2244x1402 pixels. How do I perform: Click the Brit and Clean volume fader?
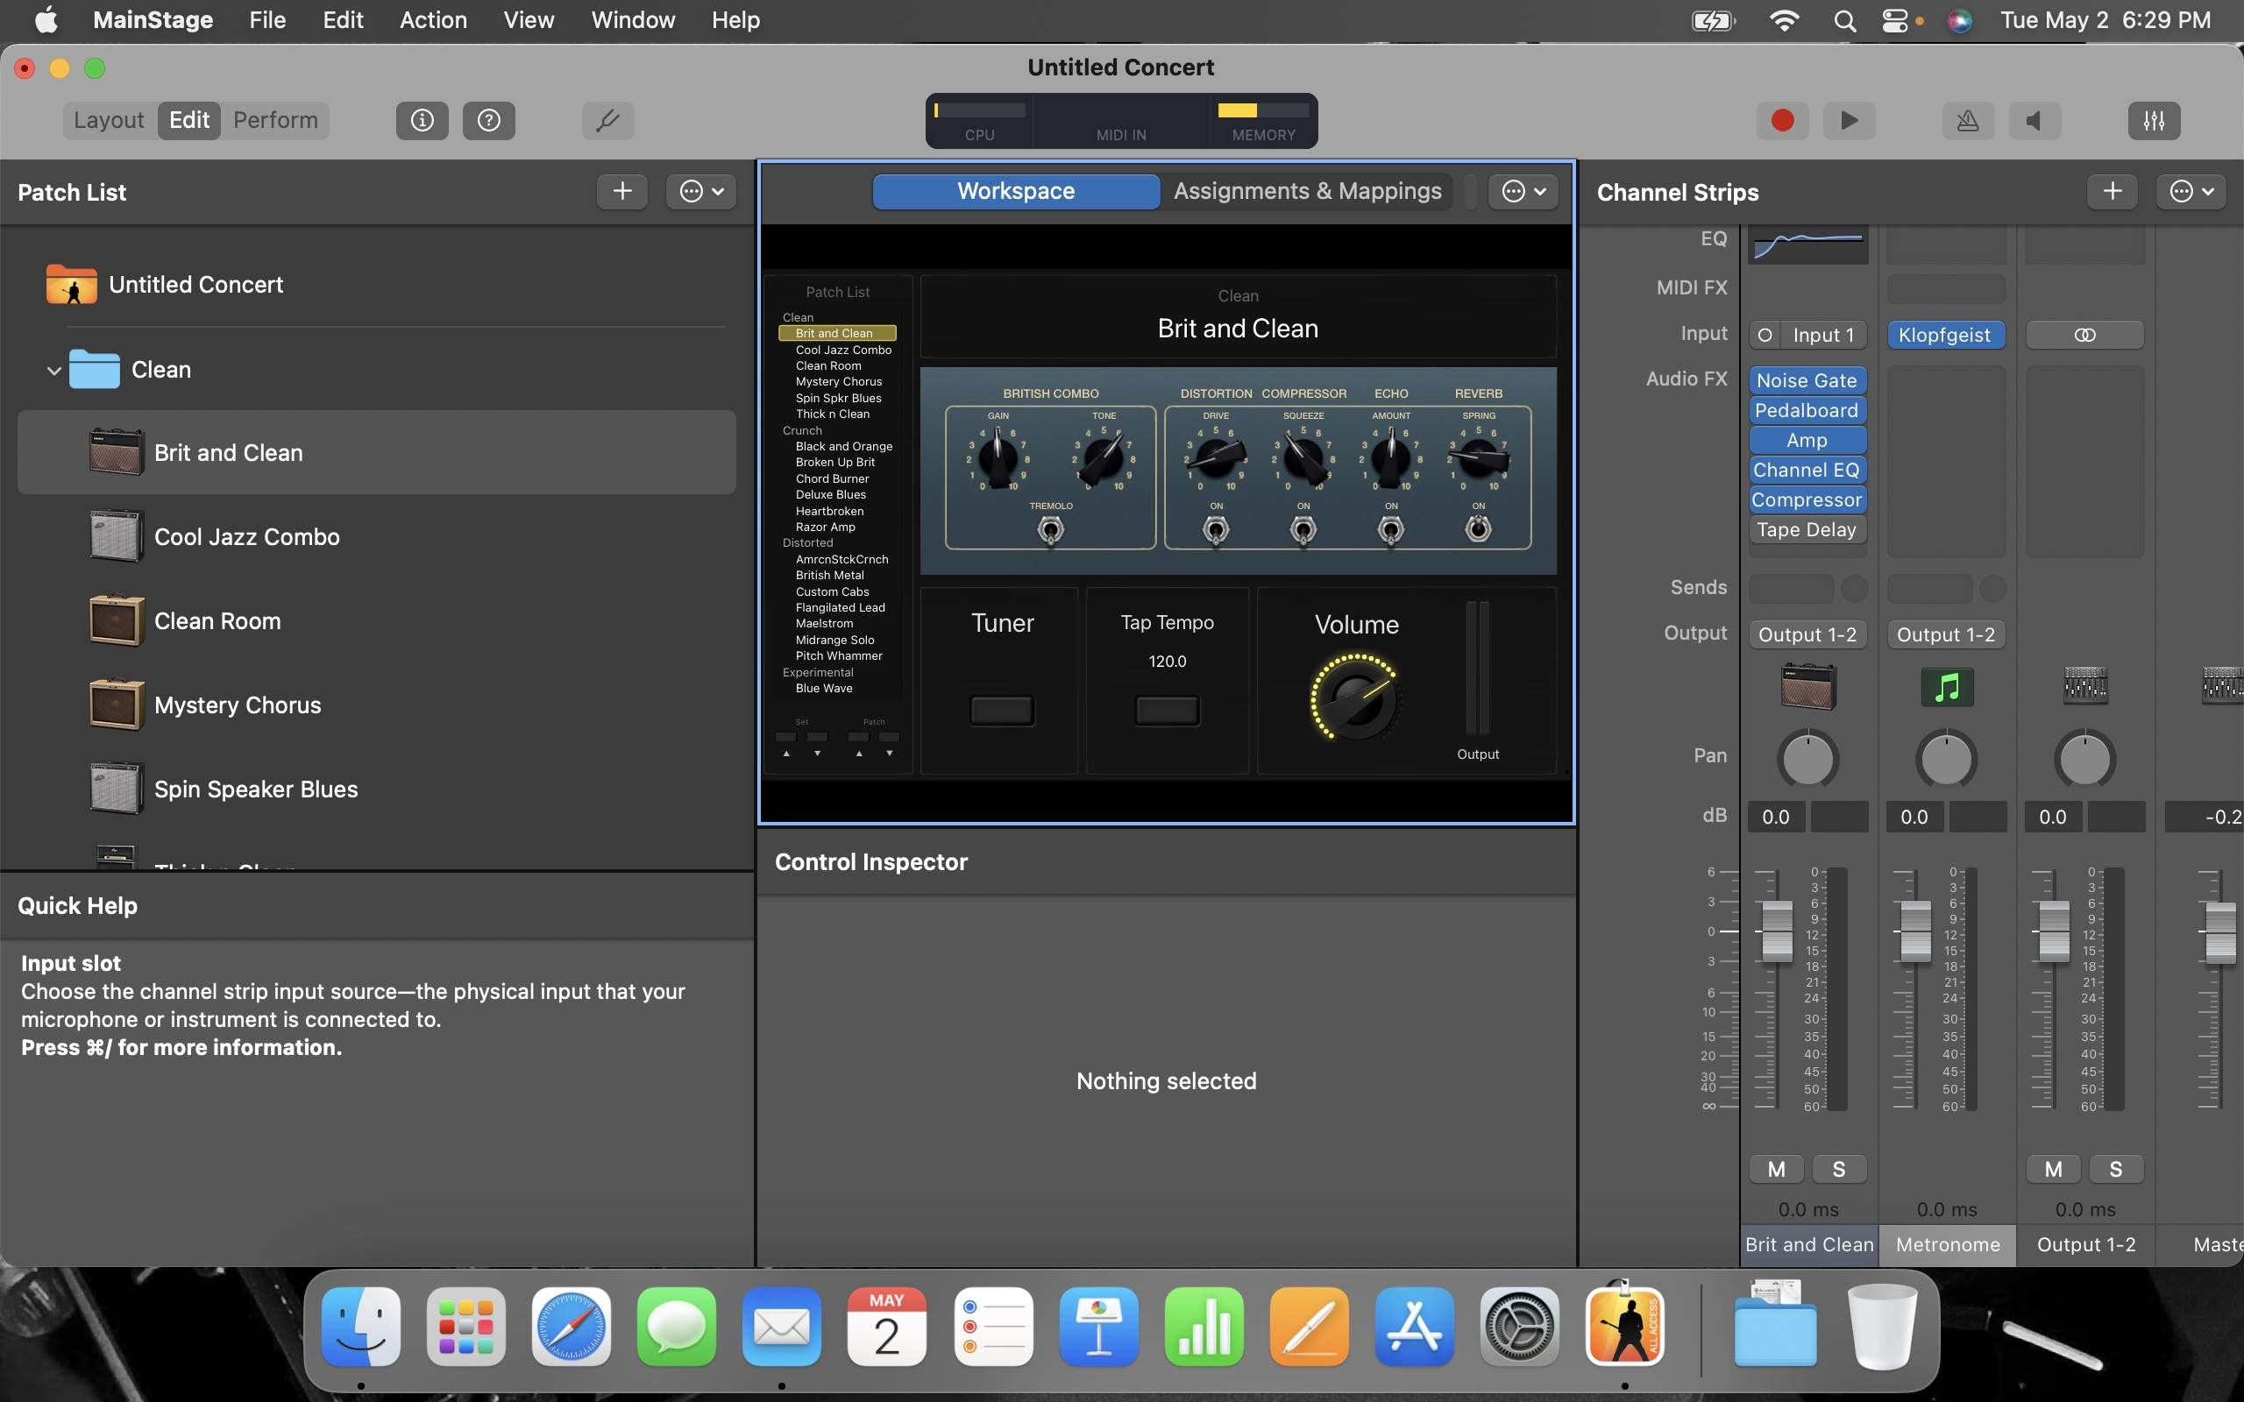pyautogui.click(x=1777, y=930)
